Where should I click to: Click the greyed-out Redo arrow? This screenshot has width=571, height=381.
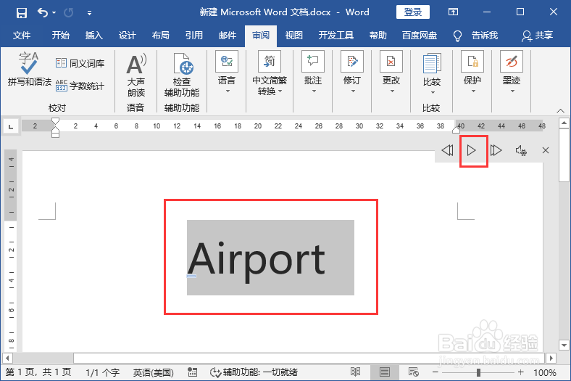pyautogui.click(x=68, y=13)
